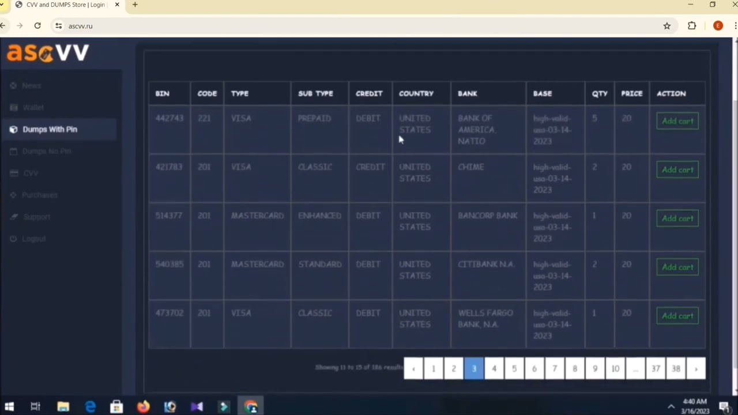The width and height of the screenshot is (738, 415).
Task: Switch to Chrome on the taskbar
Action: coord(251,407)
